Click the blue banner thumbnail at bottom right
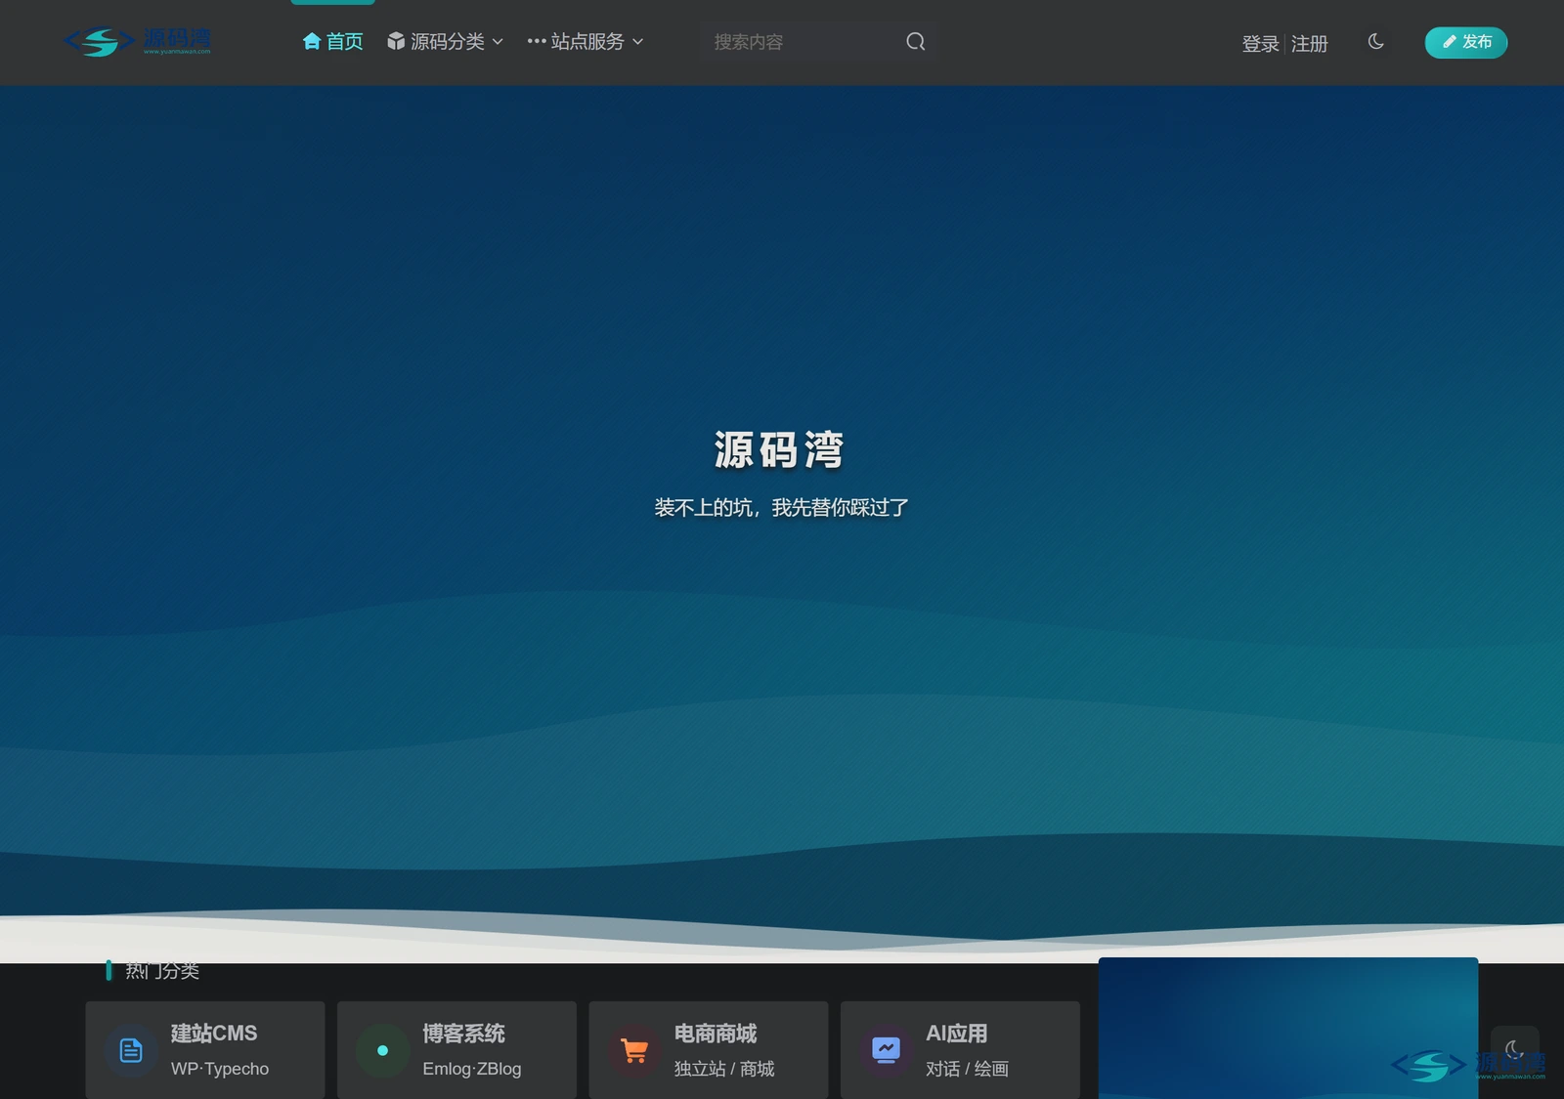The height and width of the screenshot is (1099, 1564). [x=1288, y=1028]
